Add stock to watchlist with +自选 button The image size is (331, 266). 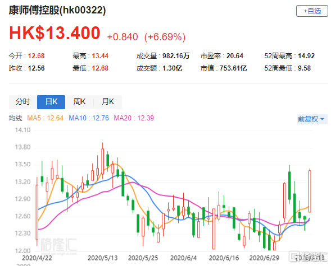[x=312, y=11]
